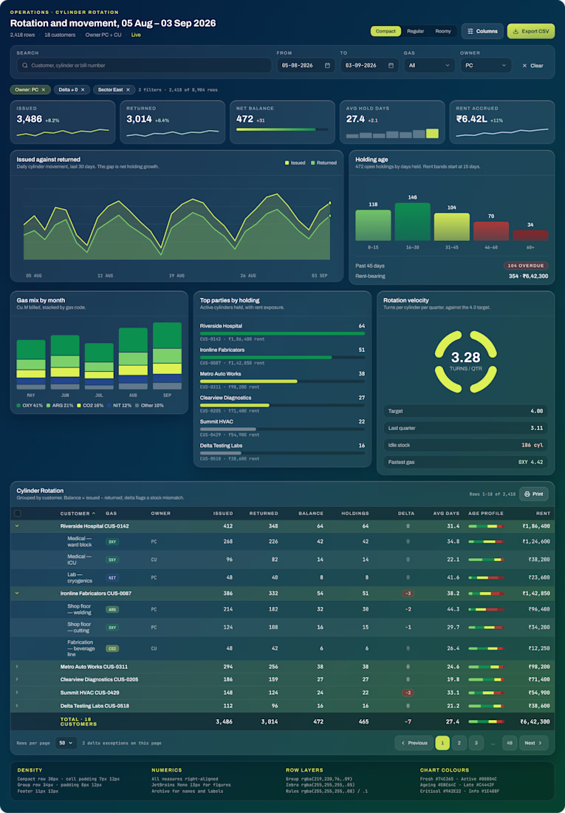The image size is (565, 813).
Task: Click the sort arrow on Customer column header
Action: tap(94, 514)
